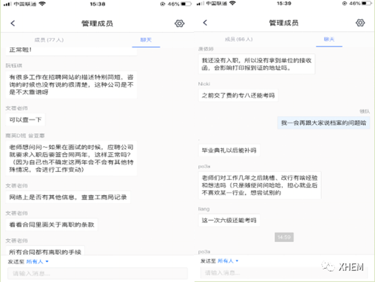The width and height of the screenshot is (375, 282).
Task: Switch to 成员 (66人) tab
Action: coord(238,39)
